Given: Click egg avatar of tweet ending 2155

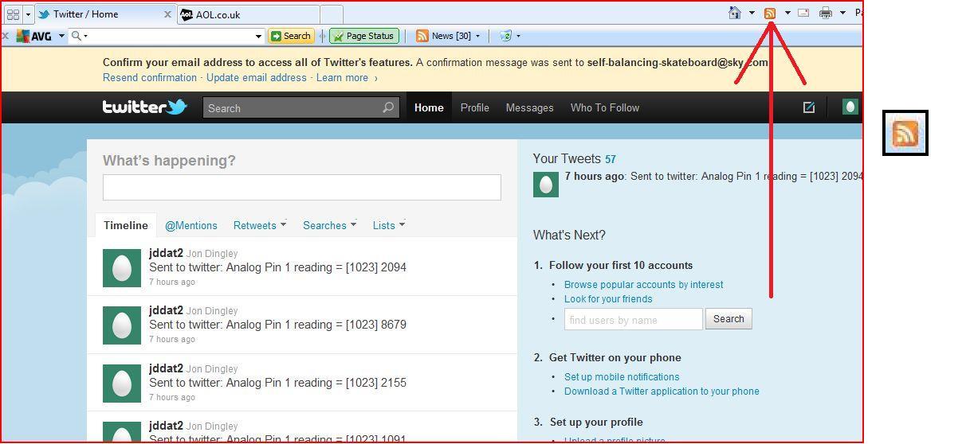Looking at the screenshot, I should tap(122, 383).
